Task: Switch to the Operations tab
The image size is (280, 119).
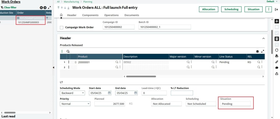Action: [x=112, y=15]
